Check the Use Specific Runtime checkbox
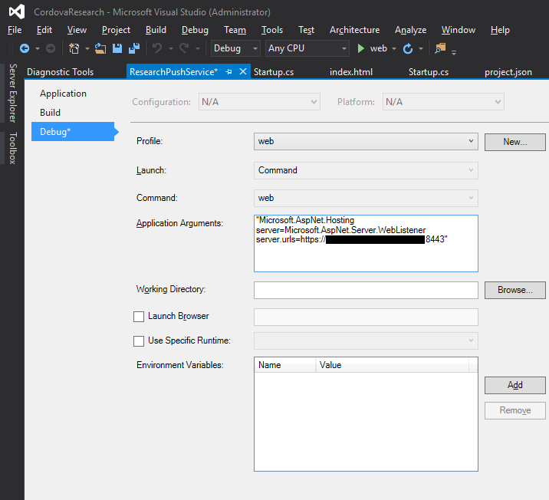Image resolution: width=549 pixels, height=500 pixels. [x=139, y=341]
